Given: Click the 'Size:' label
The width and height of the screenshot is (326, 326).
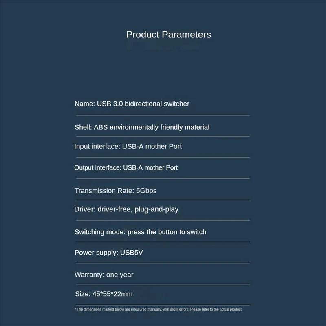Looking at the screenshot, I should pyautogui.click(x=83, y=294).
